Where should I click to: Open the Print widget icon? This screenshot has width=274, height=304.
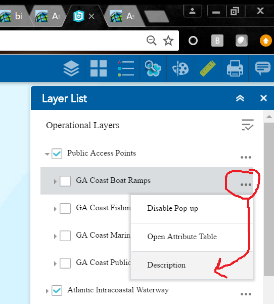click(x=235, y=68)
